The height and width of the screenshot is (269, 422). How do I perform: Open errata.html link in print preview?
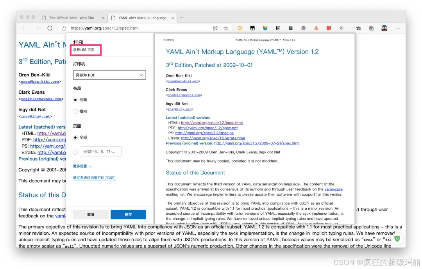coord(213,138)
